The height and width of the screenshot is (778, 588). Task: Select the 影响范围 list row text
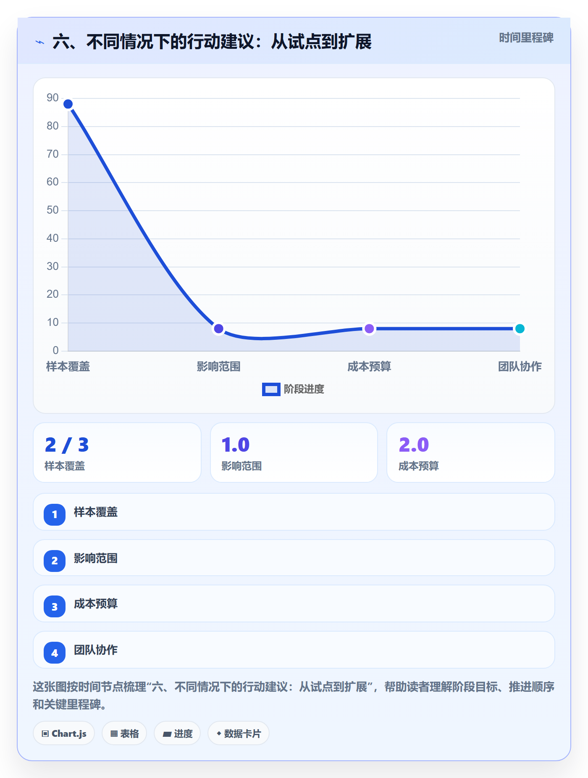pos(96,558)
